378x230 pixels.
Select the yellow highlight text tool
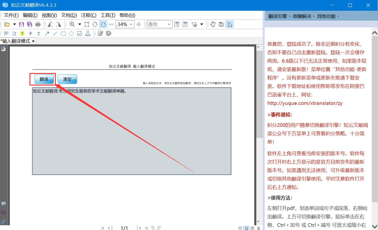point(22,33)
